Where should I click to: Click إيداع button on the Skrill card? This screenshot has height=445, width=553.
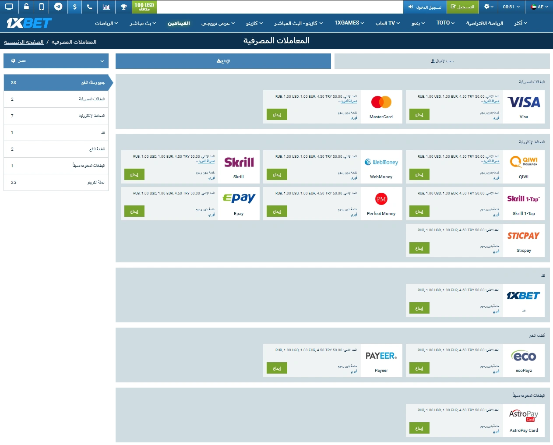coord(134,174)
